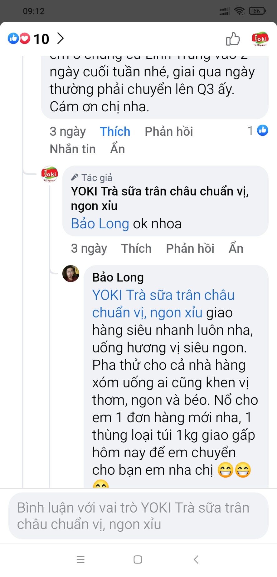
Task: Reply to first comment via Phản hồi
Action: click(169, 132)
